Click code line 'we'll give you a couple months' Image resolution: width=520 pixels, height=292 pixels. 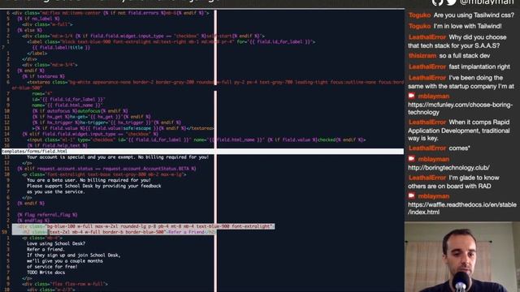[x=65, y=261]
